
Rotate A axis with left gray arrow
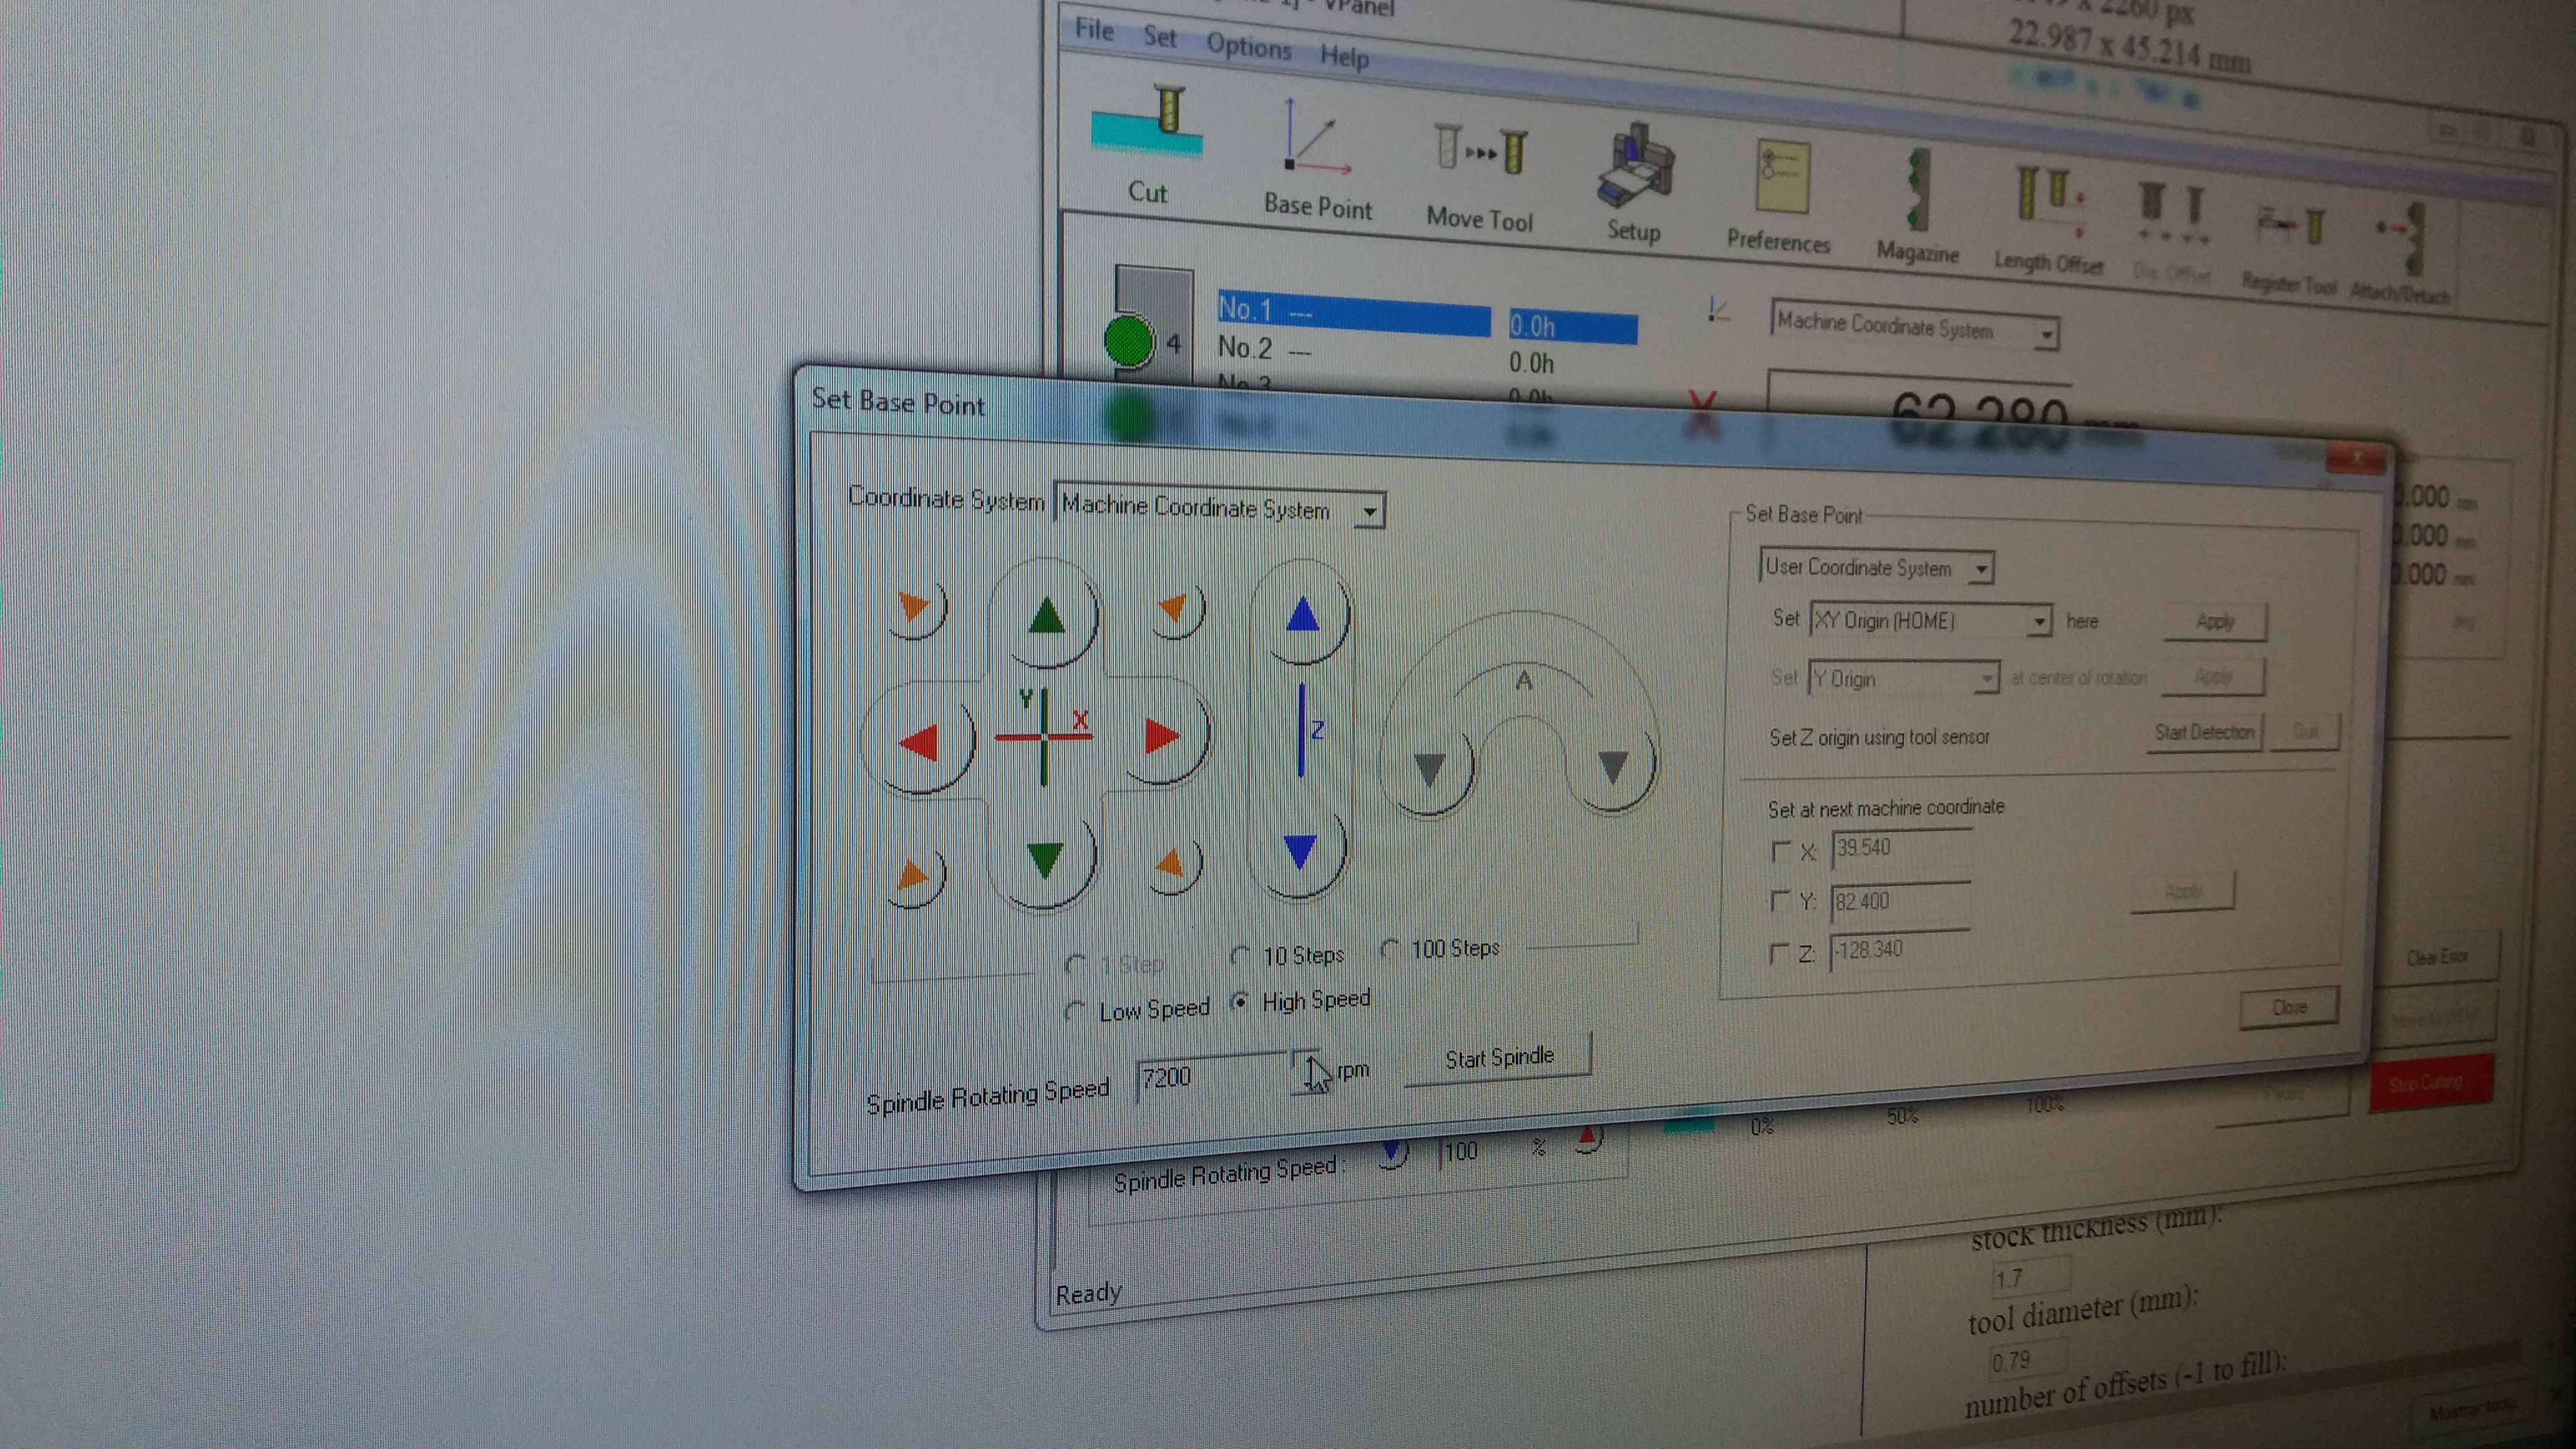click(1431, 769)
